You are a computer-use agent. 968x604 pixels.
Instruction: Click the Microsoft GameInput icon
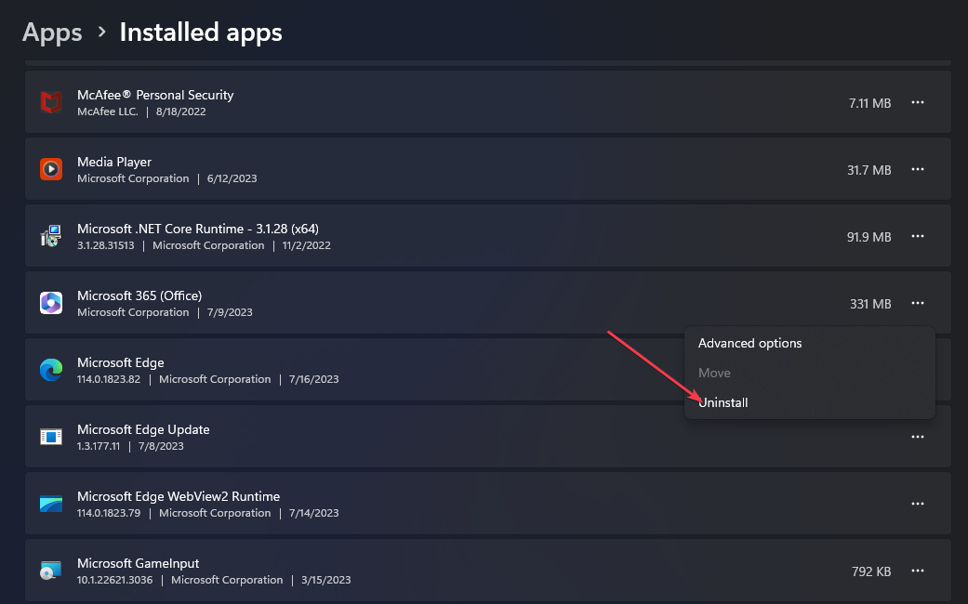point(50,571)
